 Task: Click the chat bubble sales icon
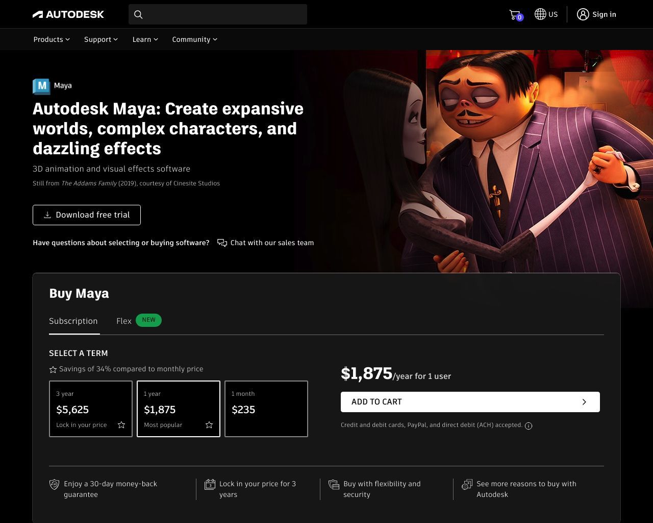click(x=222, y=243)
